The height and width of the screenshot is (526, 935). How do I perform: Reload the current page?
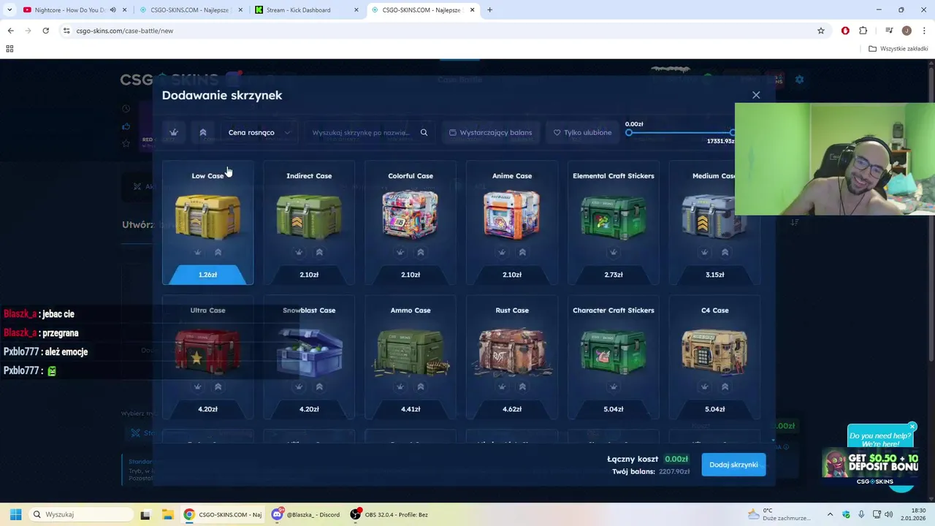(45, 31)
